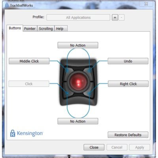Open the Middle Click action menu

[29, 61]
